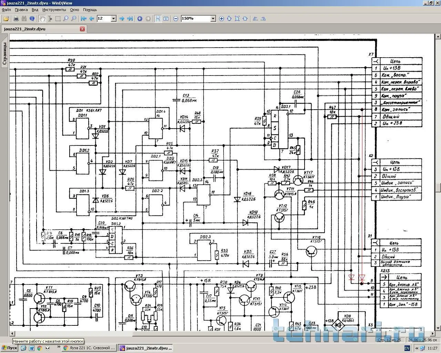Click the Пуск start button

coord(9,348)
